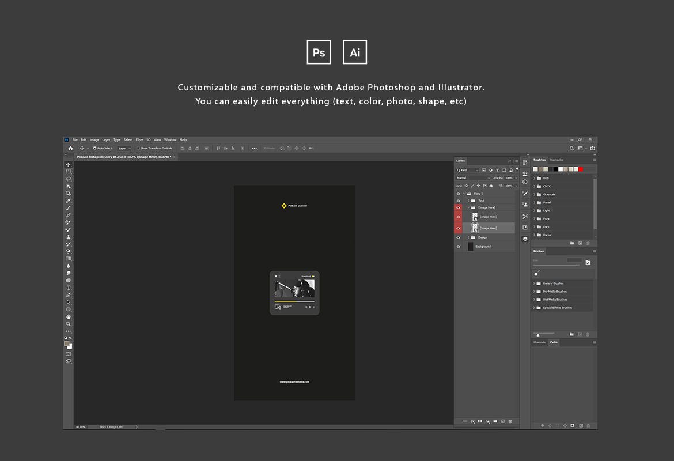The image size is (674, 461).
Task: Enable Show Transform Controls checkbox
Action: [138, 148]
